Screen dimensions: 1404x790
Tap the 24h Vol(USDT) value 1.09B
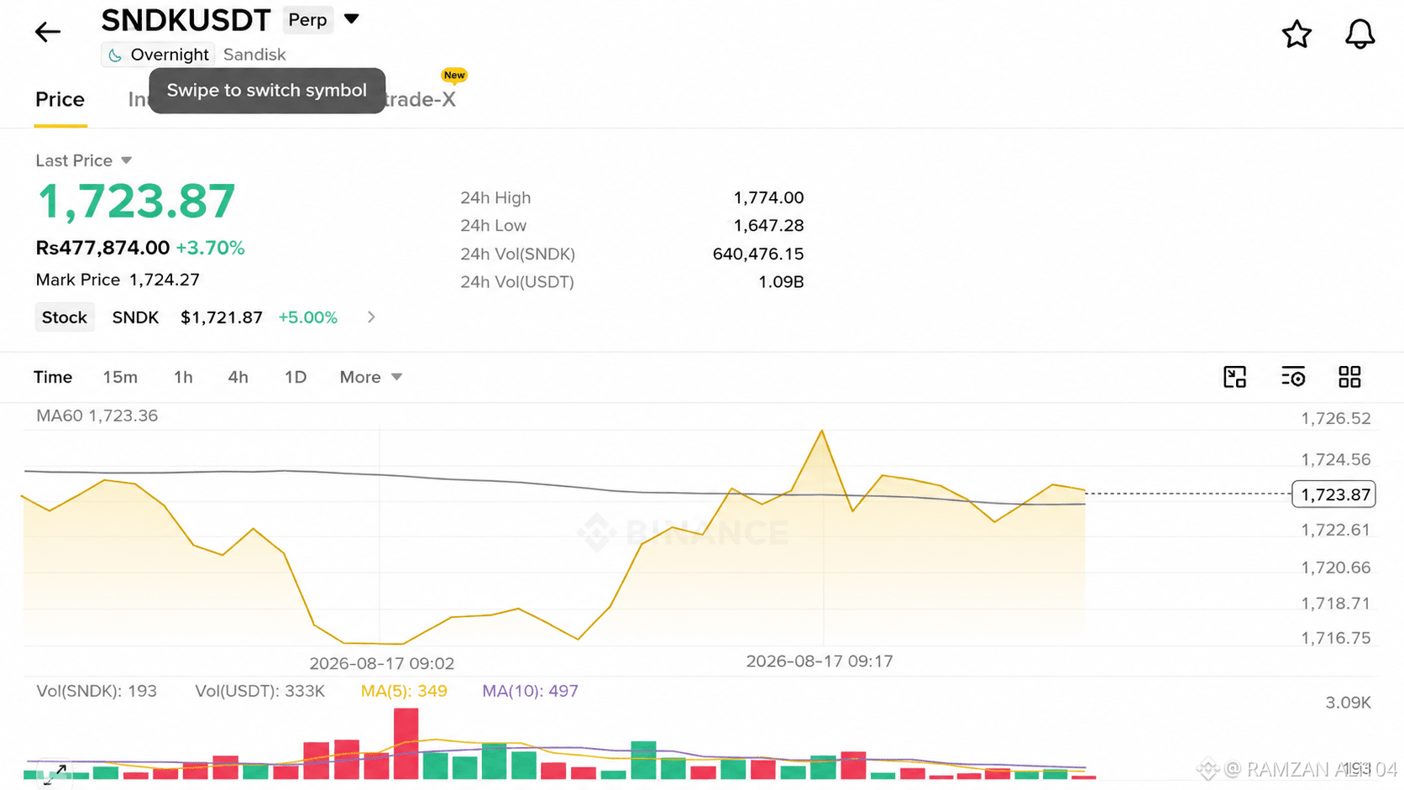[x=781, y=282]
